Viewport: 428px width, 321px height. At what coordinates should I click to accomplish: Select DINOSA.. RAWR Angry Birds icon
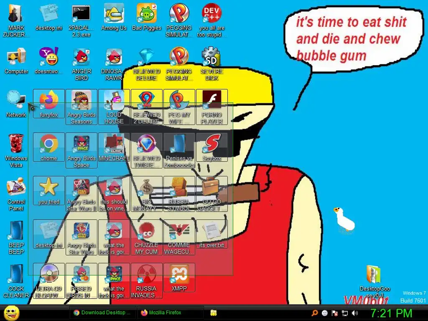114,64
